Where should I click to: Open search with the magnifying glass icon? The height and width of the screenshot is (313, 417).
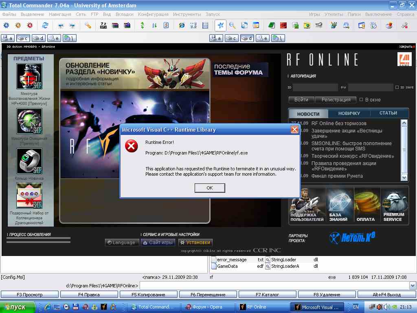click(x=233, y=25)
